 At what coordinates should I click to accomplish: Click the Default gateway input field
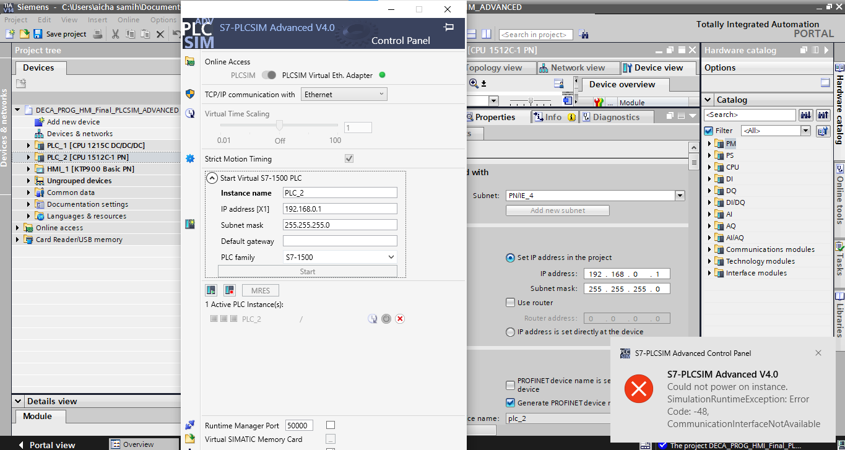(x=340, y=241)
